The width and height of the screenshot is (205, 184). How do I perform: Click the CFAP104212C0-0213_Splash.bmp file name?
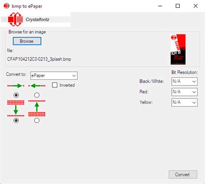[39, 59]
